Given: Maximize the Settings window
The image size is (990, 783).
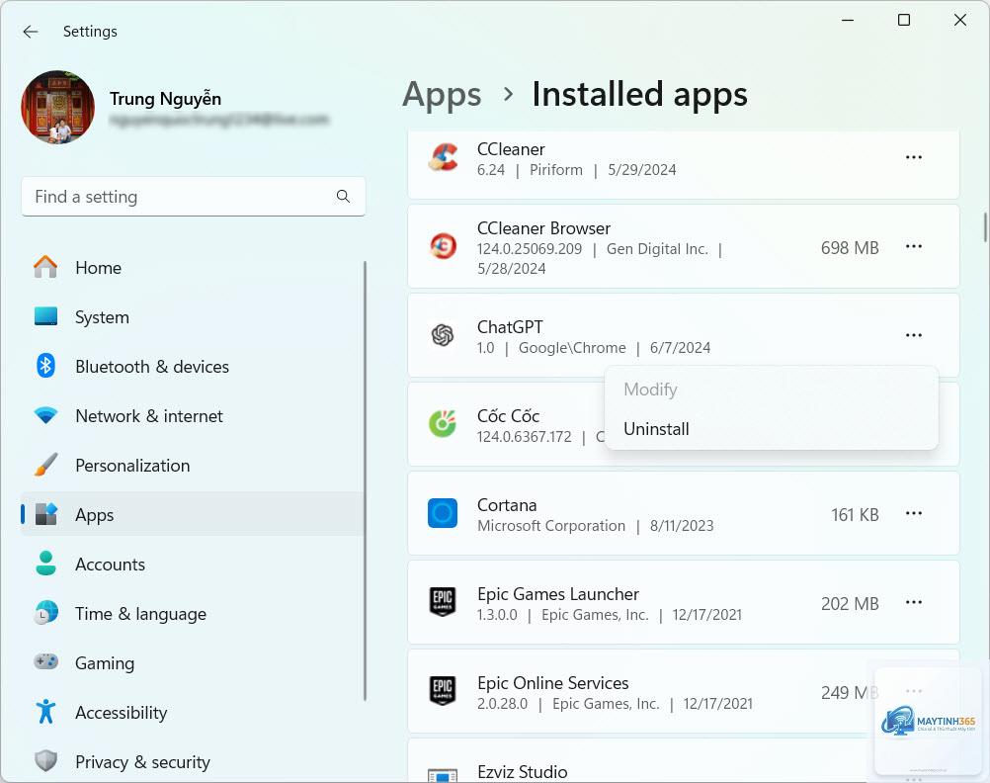Looking at the screenshot, I should (x=904, y=20).
